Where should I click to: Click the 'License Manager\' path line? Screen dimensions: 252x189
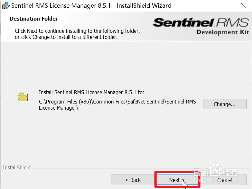coord(59,108)
